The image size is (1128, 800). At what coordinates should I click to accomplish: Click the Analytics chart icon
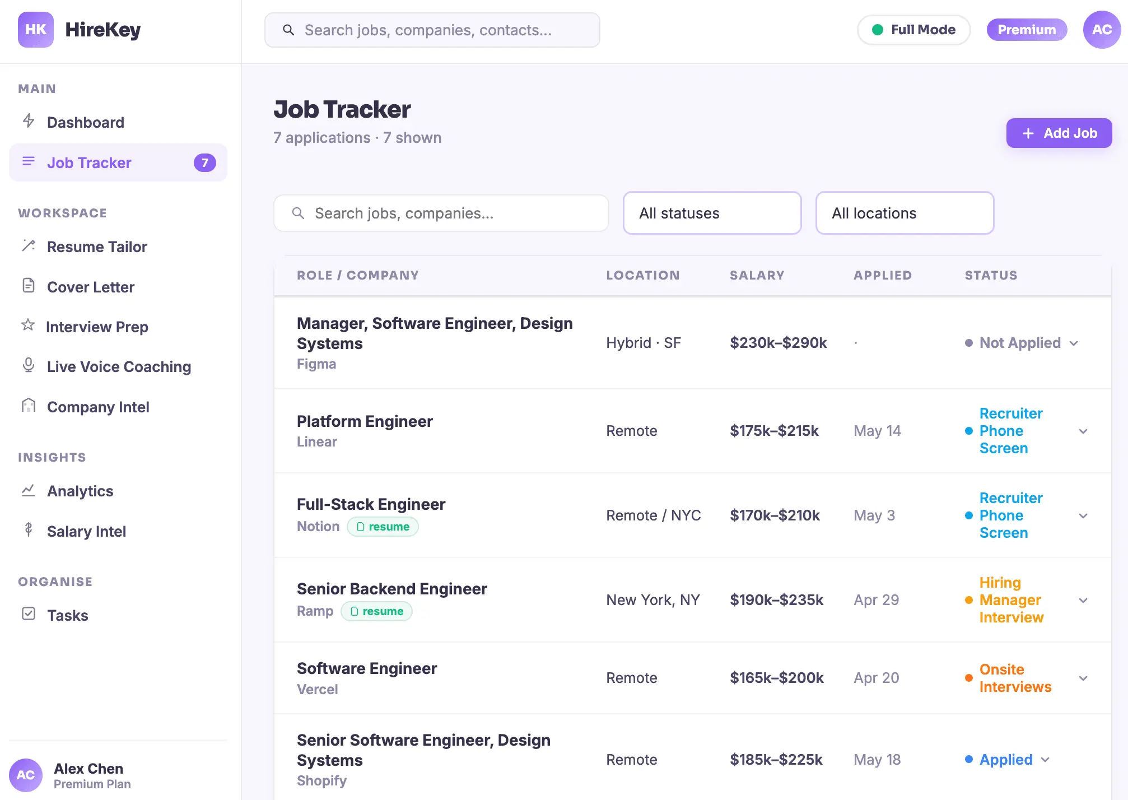(x=29, y=490)
